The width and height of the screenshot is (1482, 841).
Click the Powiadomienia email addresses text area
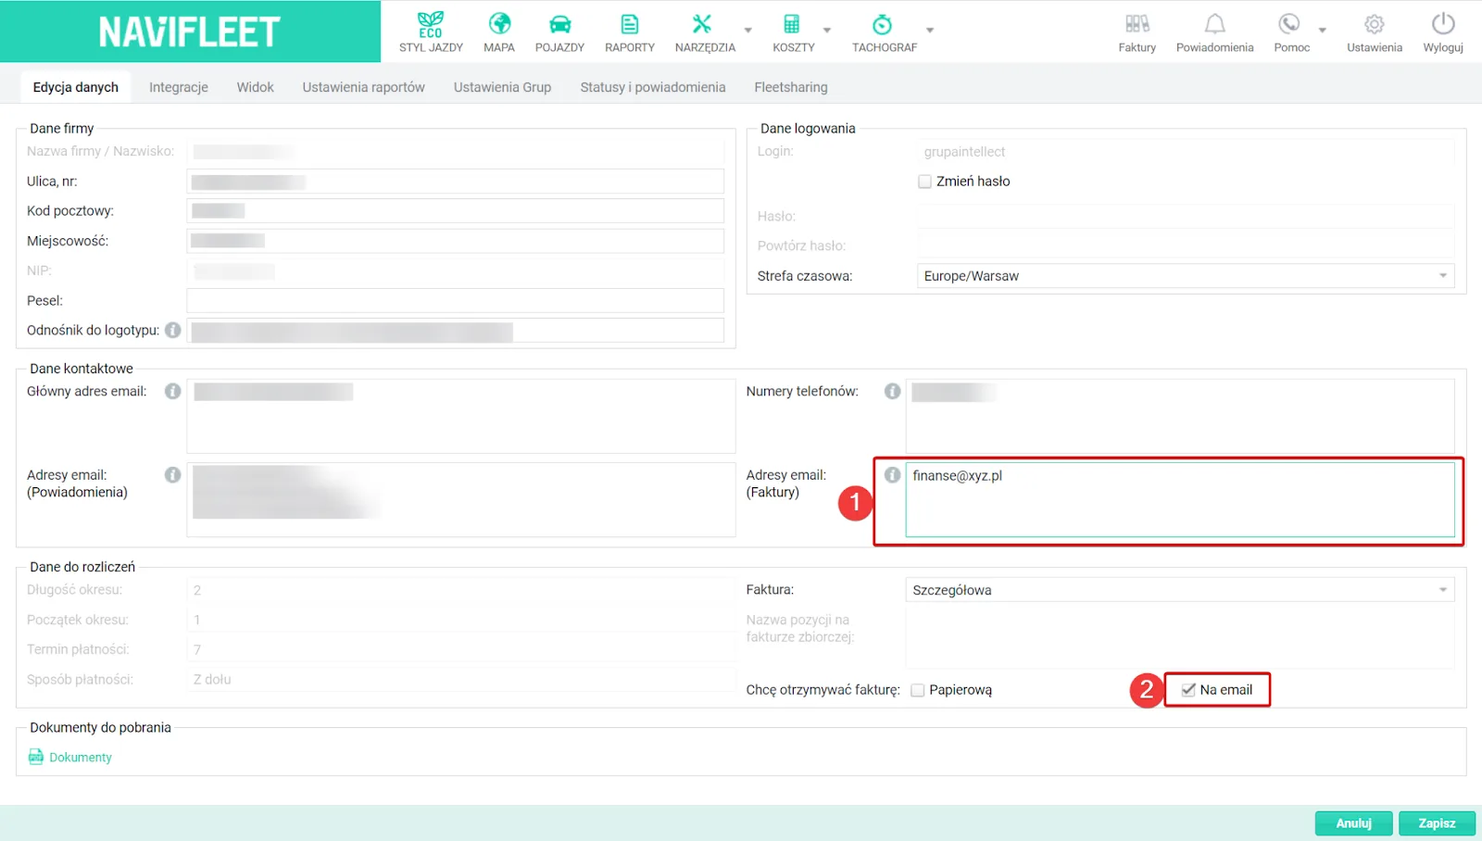tap(461, 500)
